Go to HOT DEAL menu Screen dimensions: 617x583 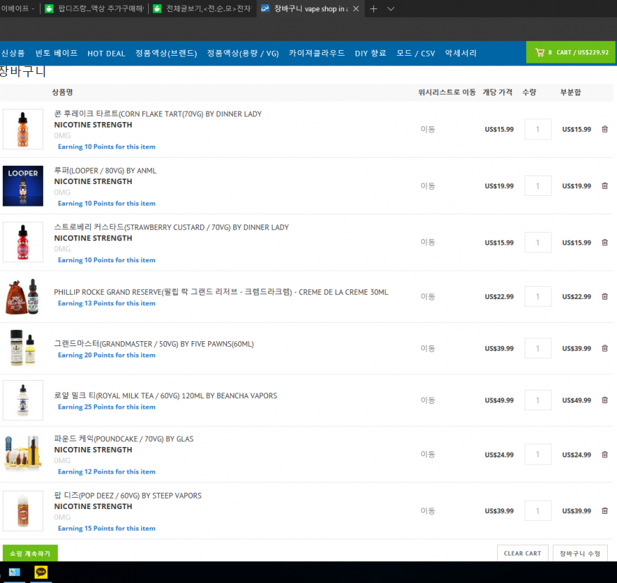(106, 54)
